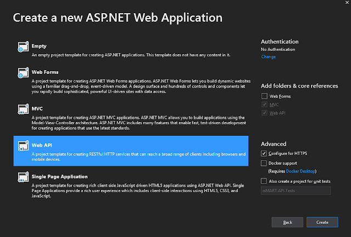Check Also create a project for unit tests
This screenshot has height=237, width=351.
pyautogui.click(x=264, y=181)
